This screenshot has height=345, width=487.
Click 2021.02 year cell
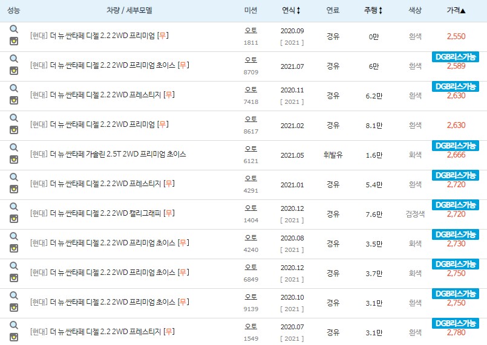coord(292,126)
